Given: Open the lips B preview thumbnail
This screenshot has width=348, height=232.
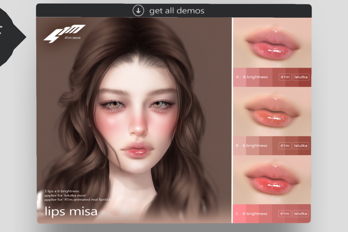Looking at the screenshot, I should [272, 112].
